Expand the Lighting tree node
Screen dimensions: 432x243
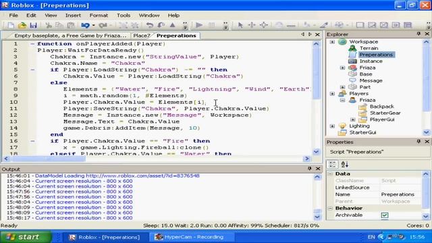click(332, 126)
